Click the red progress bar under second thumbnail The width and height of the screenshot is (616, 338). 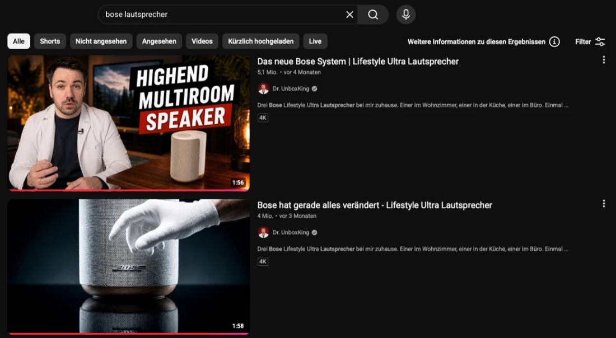coord(128,334)
